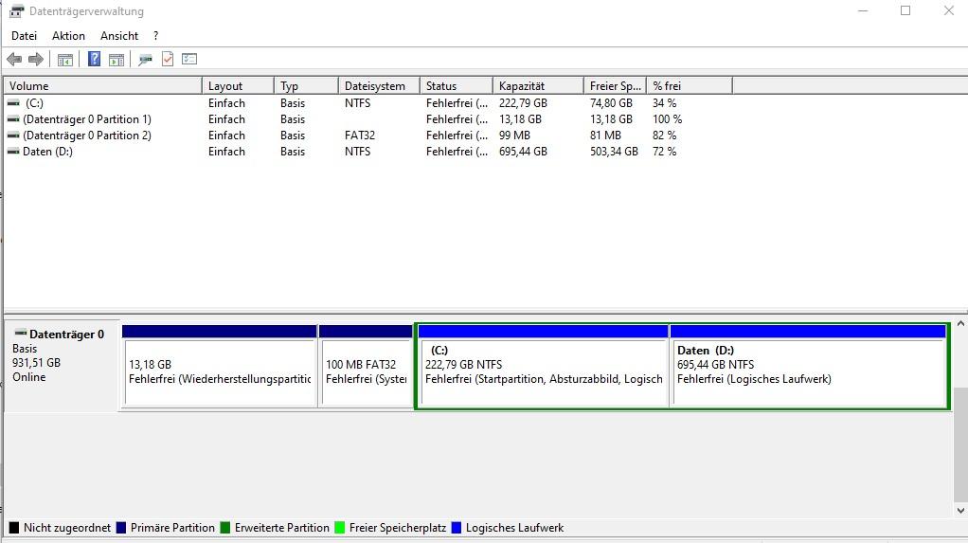Sort by the Kapazität column header
968x543 pixels.
[538, 86]
